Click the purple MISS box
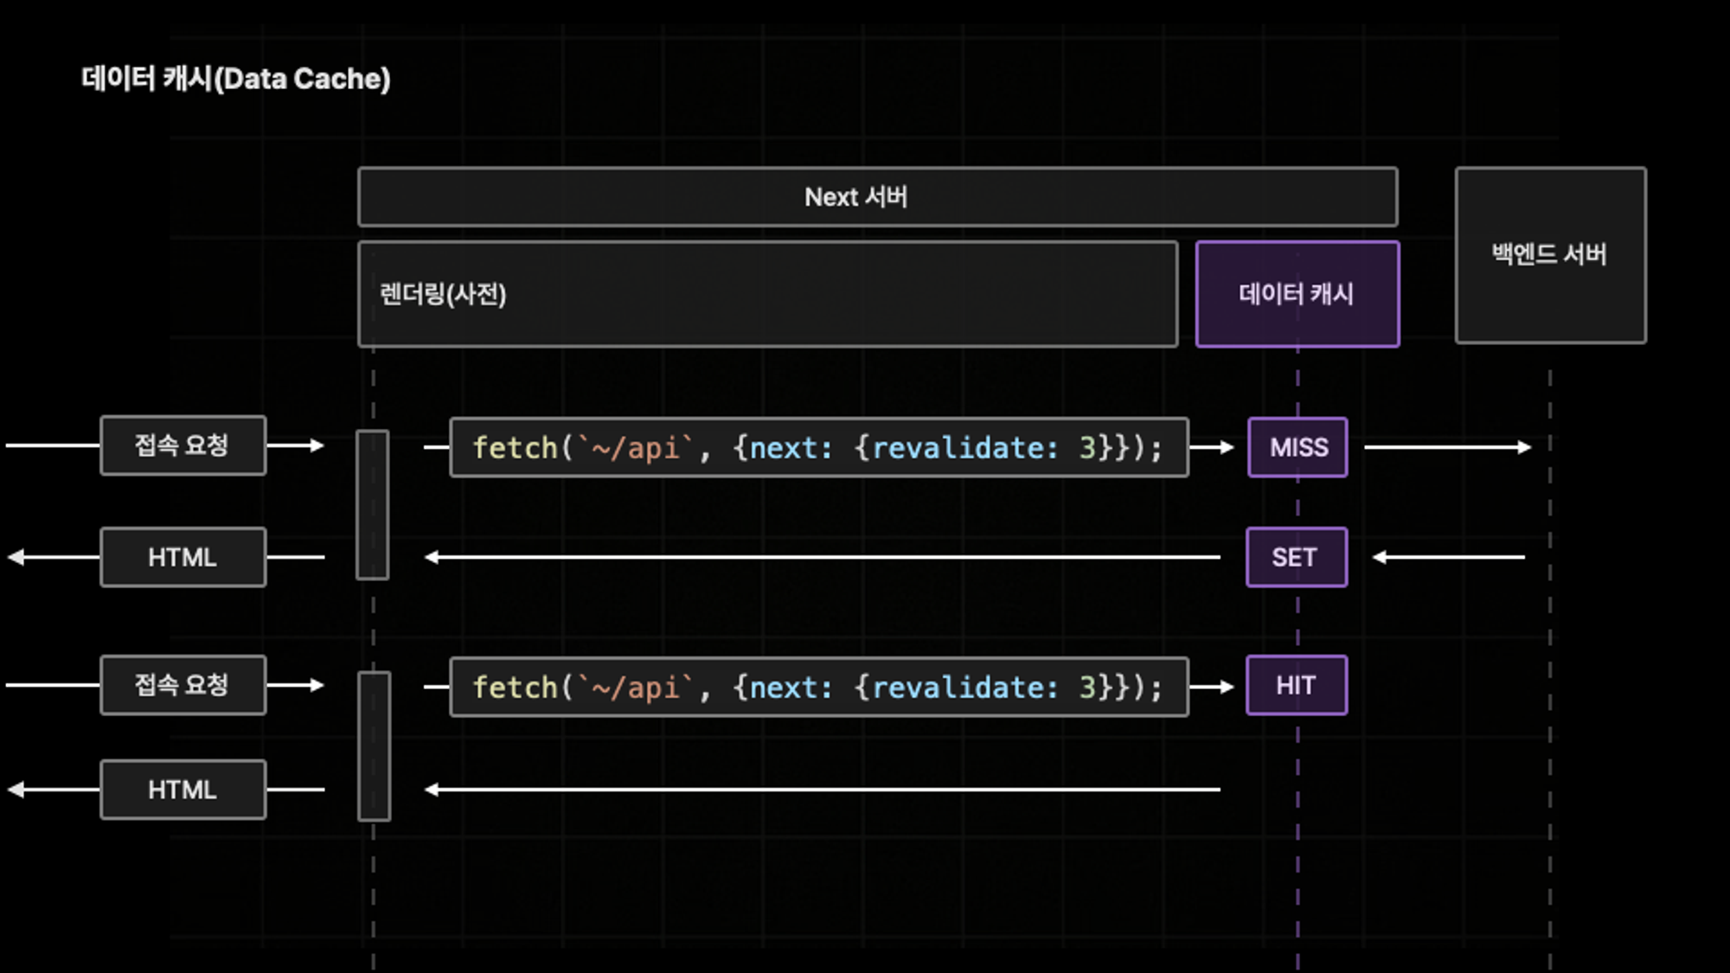The image size is (1730, 973). pos(1297,447)
